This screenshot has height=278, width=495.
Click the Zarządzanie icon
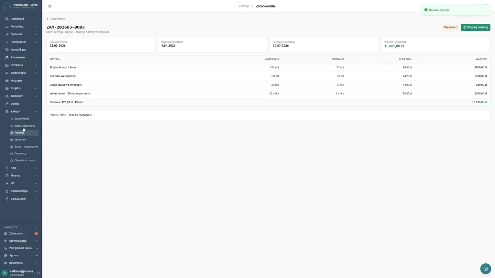7,199
